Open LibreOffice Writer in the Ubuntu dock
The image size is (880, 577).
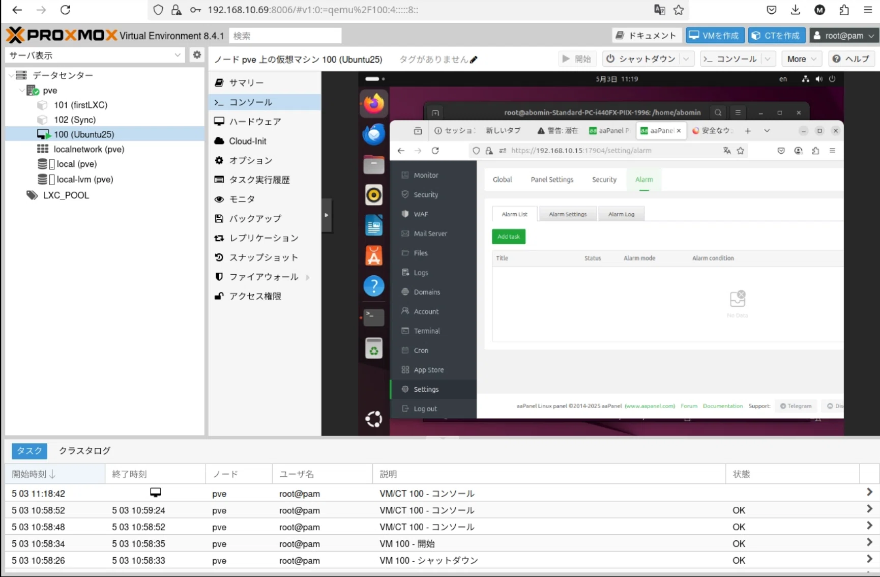coord(374,225)
